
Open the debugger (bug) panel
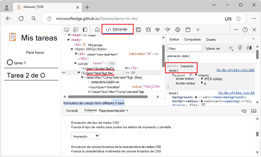pyautogui.click(x=148, y=30)
